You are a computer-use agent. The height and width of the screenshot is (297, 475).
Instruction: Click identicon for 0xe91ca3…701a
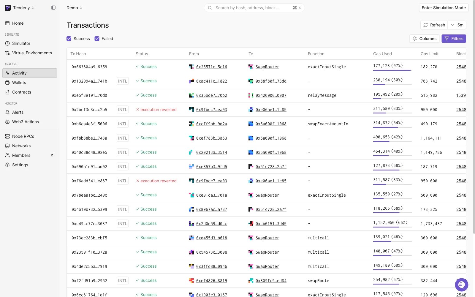tap(191, 195)
